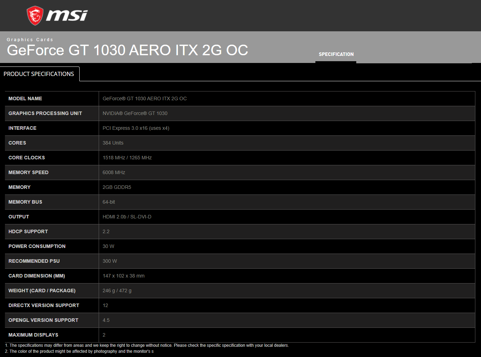481x357 pixels.
Task: Click the MODEL NAME row label
Action: 25,98
